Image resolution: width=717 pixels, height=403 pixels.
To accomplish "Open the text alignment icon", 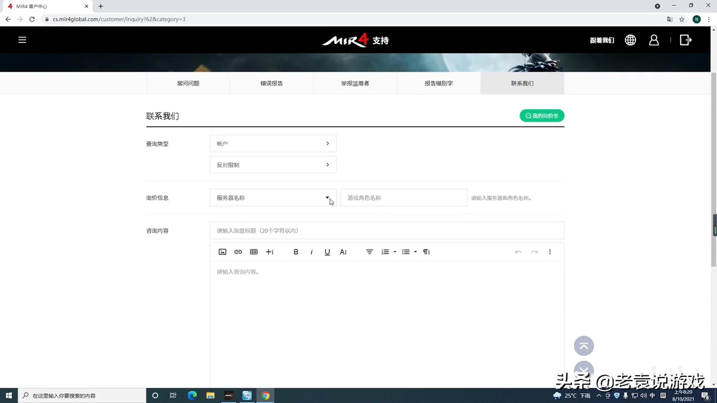I will [x=369, y=252].
